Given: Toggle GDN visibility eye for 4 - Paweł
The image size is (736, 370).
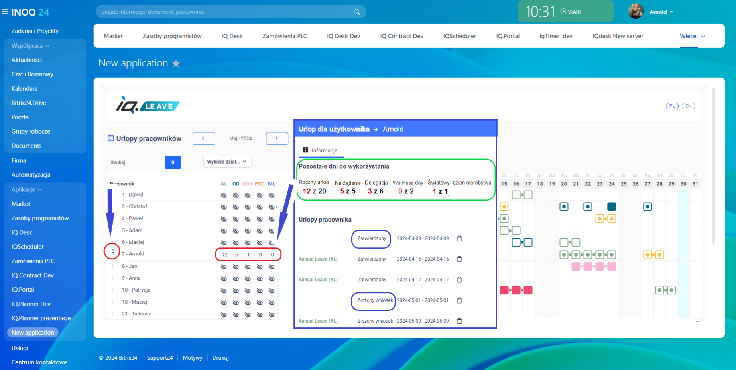Looking at the screenshot, I should (x=248, y=219).
